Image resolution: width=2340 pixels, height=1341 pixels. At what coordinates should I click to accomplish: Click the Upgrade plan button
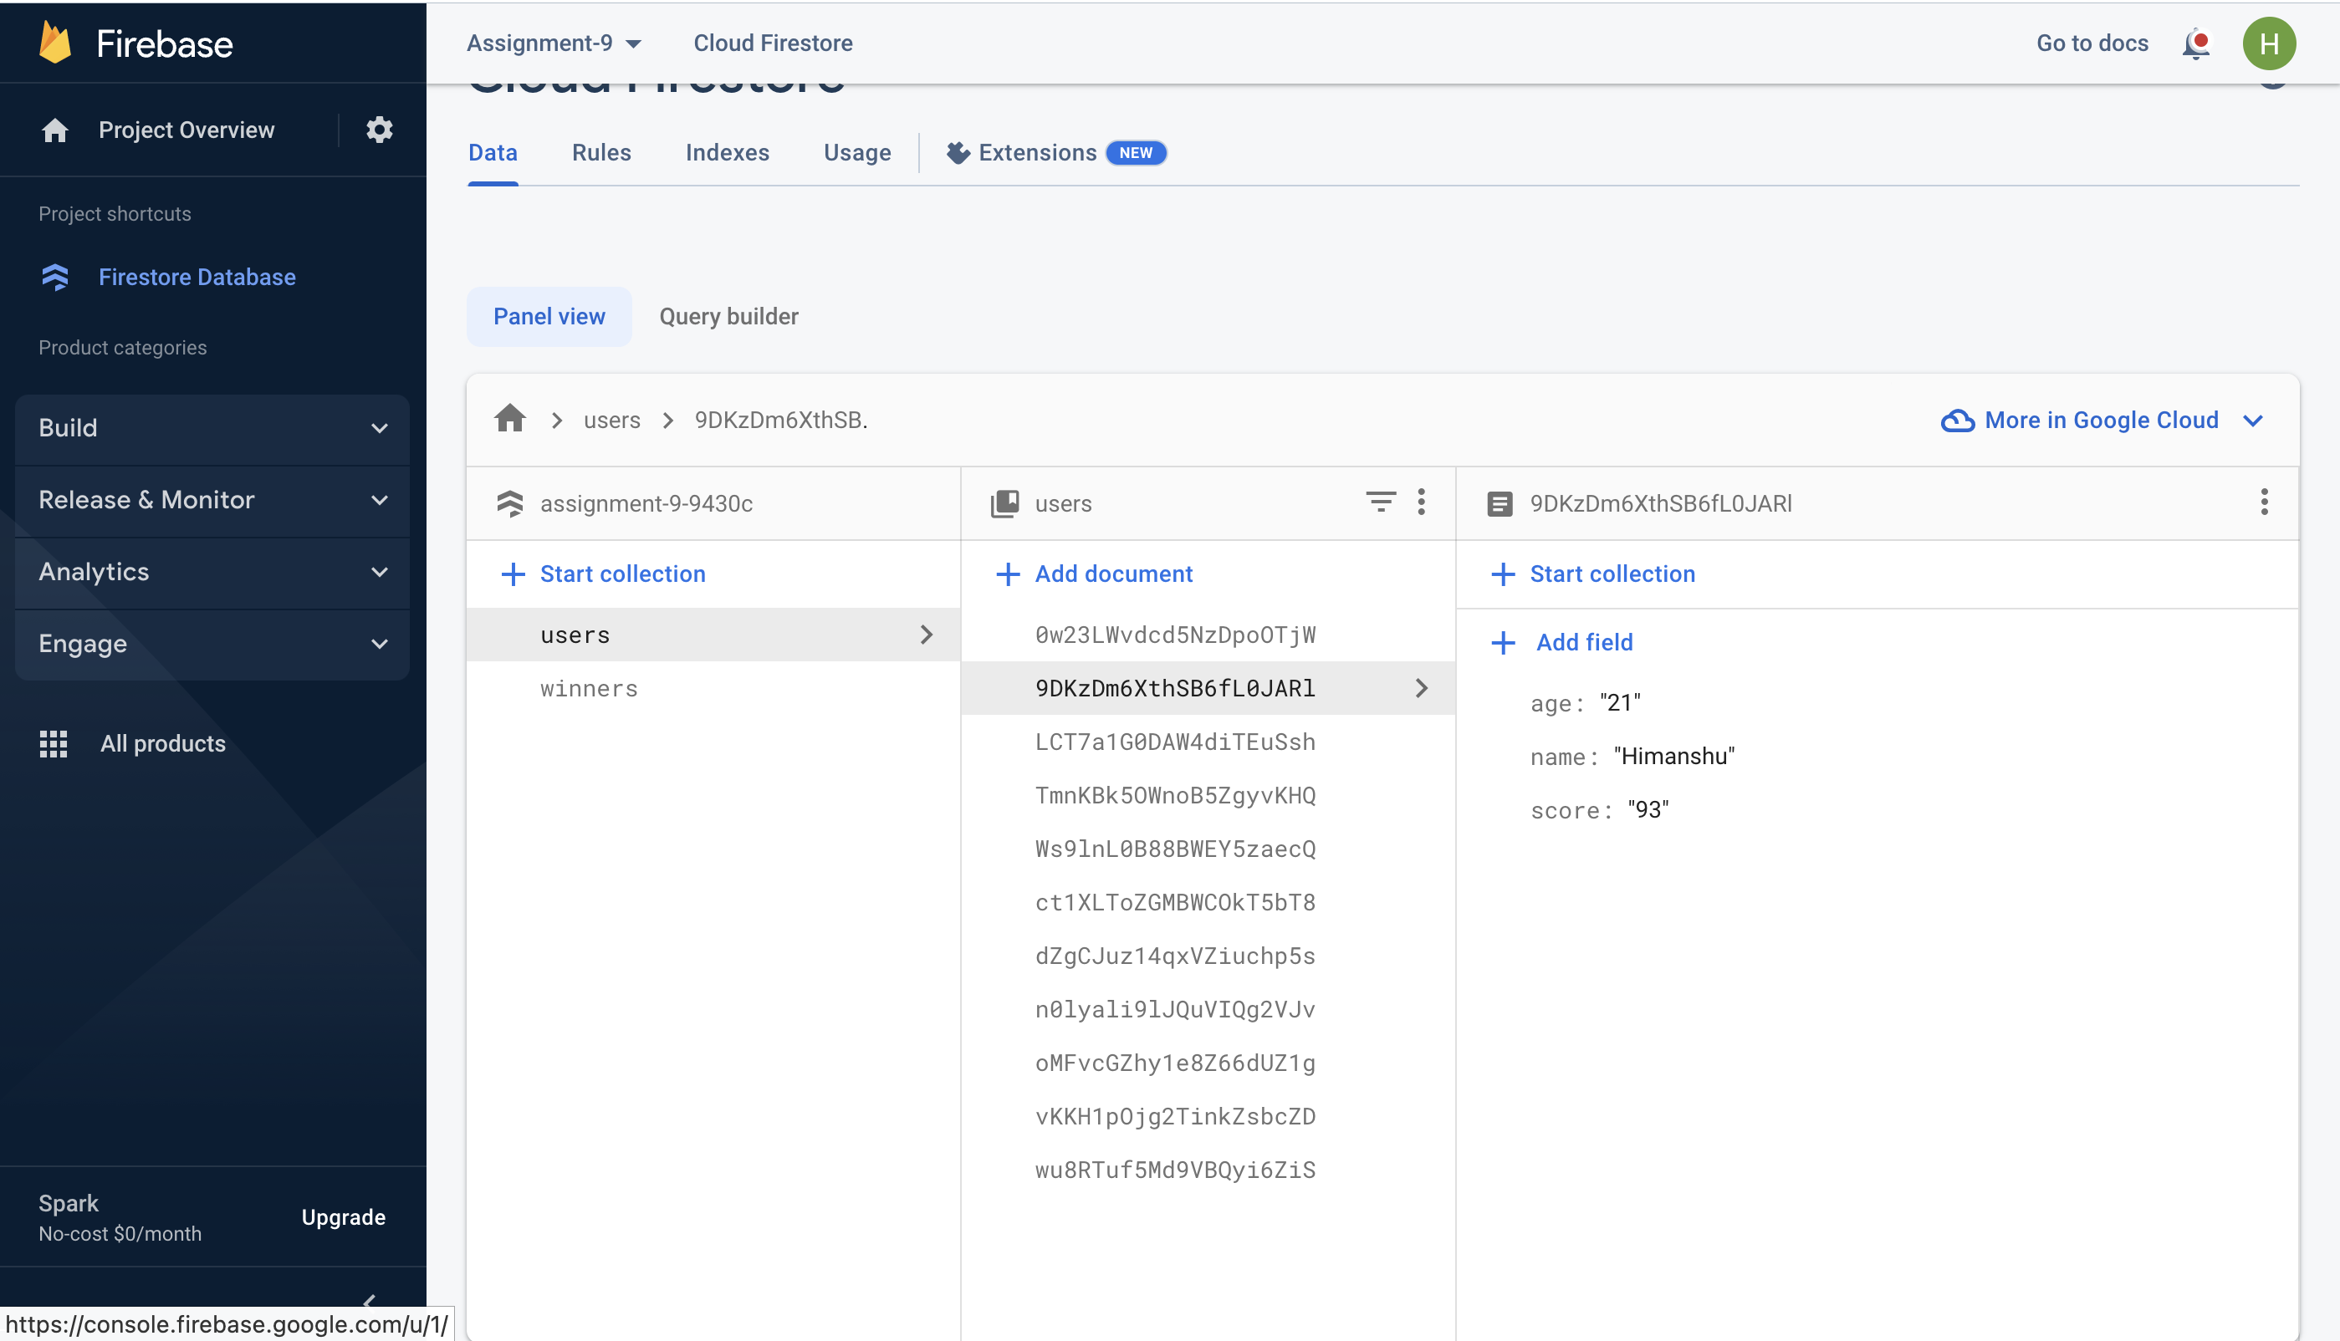click(x=343, y=1216)
